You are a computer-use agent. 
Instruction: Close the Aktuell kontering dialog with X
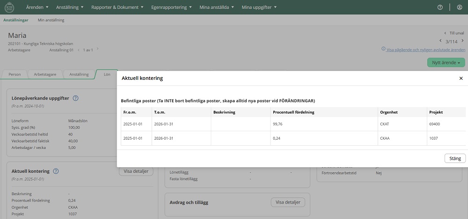click(x=461, y=78)
